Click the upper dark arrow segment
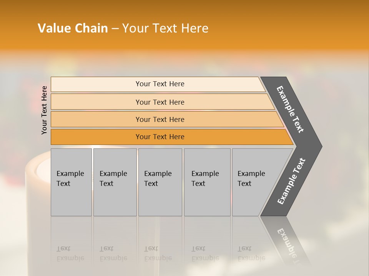This screenshot has width=369, height=276. click(x=291, y=110)
